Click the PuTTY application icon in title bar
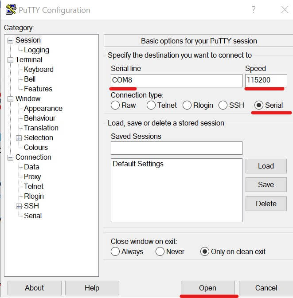Viewport: 293px width, 298px height. tap(11, 9)
